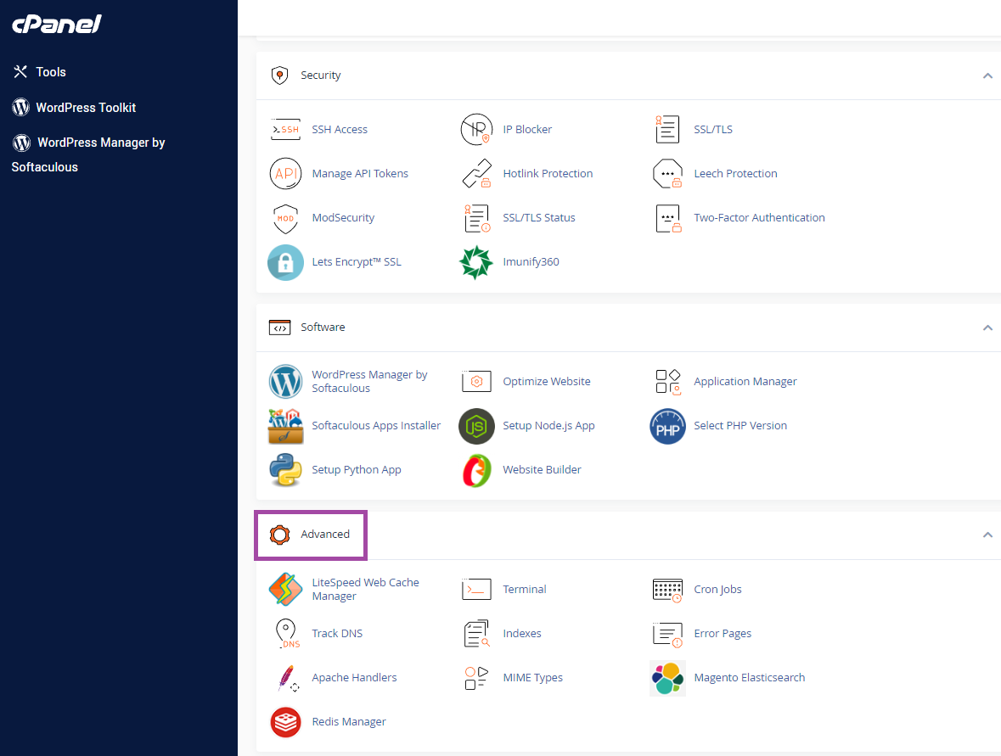Open the Terminal text link

(525, 590)
